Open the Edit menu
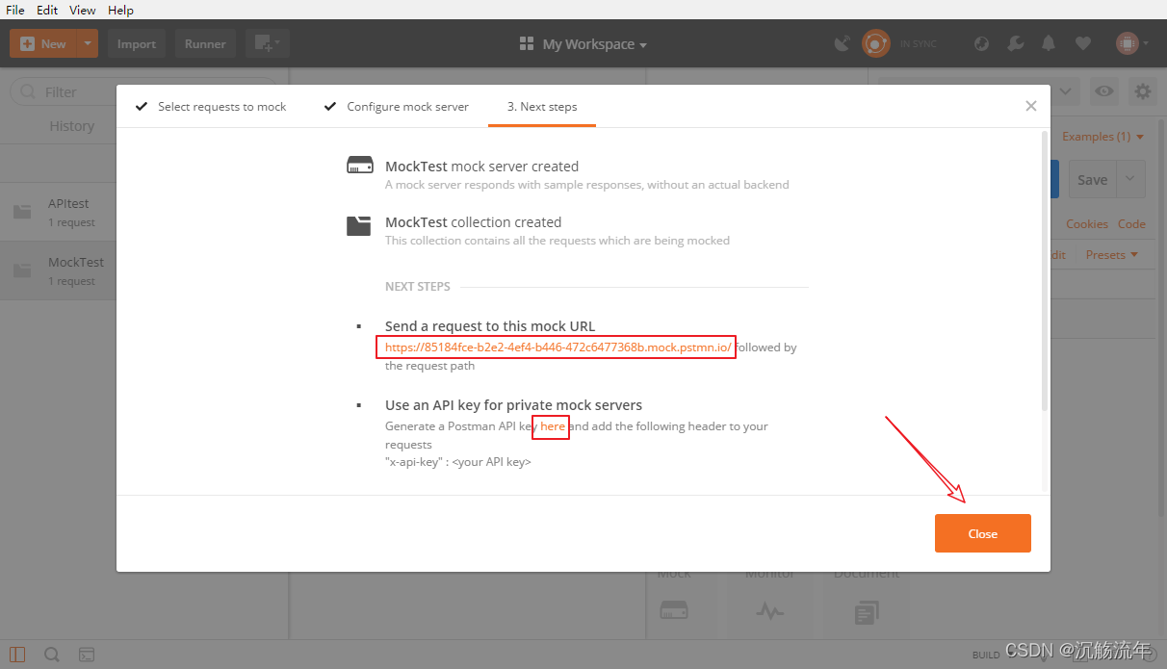The height and width of the screenshot is (669, 1167). [x=47, y=10]
